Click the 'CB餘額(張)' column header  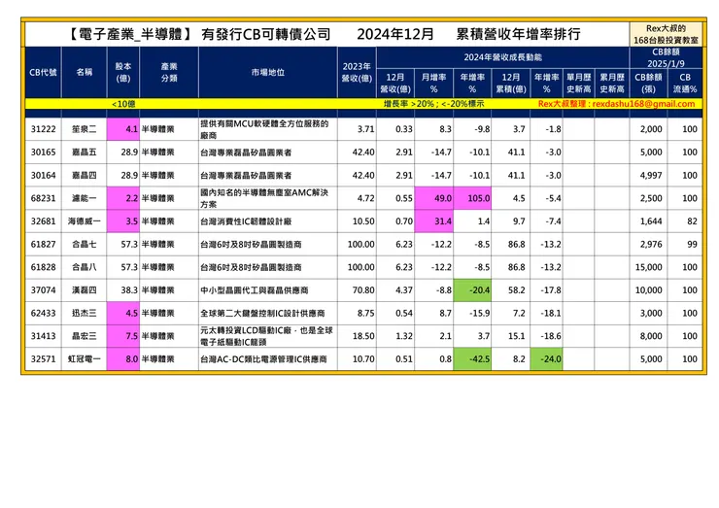coord(648,83)
